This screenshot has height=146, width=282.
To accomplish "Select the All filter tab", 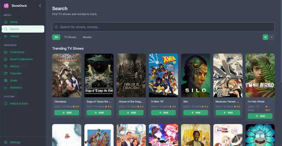I will point(56,37).
